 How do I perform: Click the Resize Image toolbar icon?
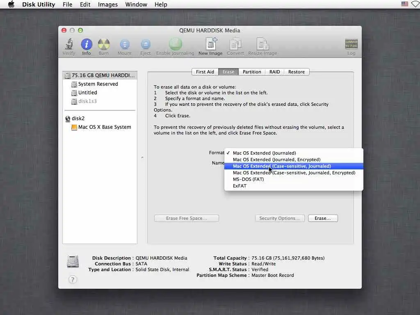262,44
